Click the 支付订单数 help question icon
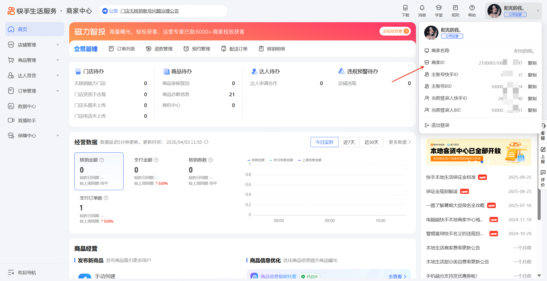Viewport: 547px width, 281px height. tap(106, 198)
